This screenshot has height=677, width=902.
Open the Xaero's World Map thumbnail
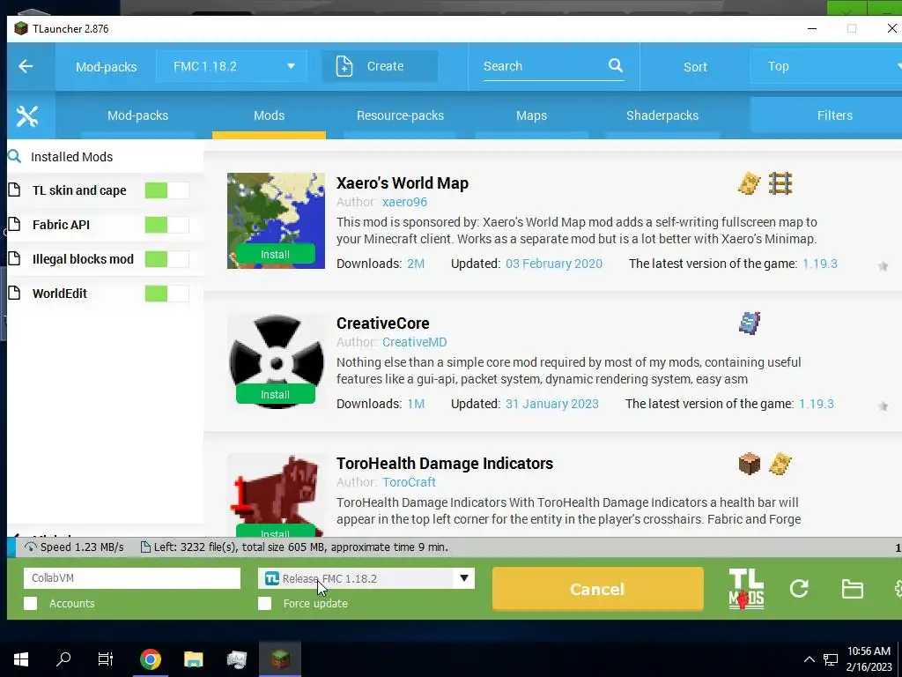276,220
